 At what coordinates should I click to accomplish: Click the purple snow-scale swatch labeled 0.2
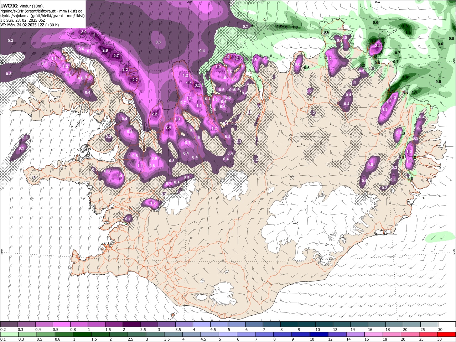point(9,324)
